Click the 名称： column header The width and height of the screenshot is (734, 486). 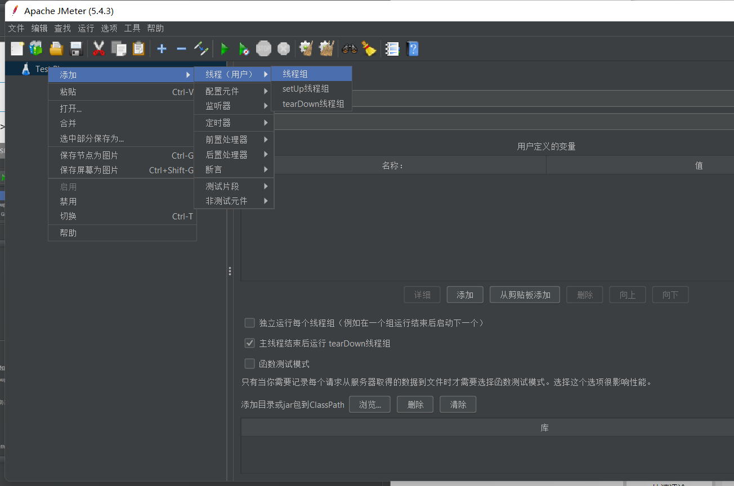pyautogui.click(x=393, y=165)
